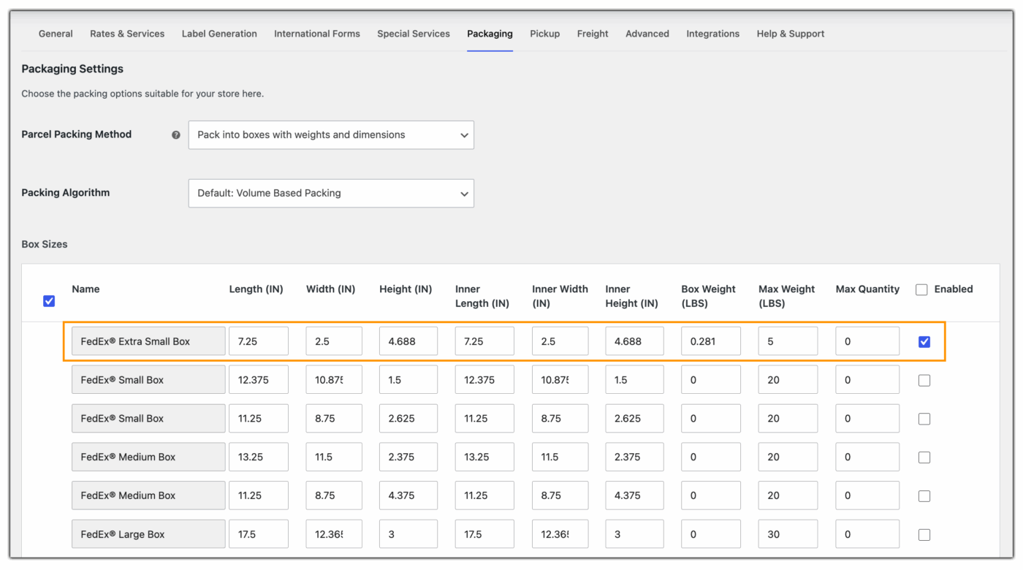Viewport: 1023px width, 570px height.
Task: Enable the FedEx Large Box checkbox
Action: click(x=924, y=535)
